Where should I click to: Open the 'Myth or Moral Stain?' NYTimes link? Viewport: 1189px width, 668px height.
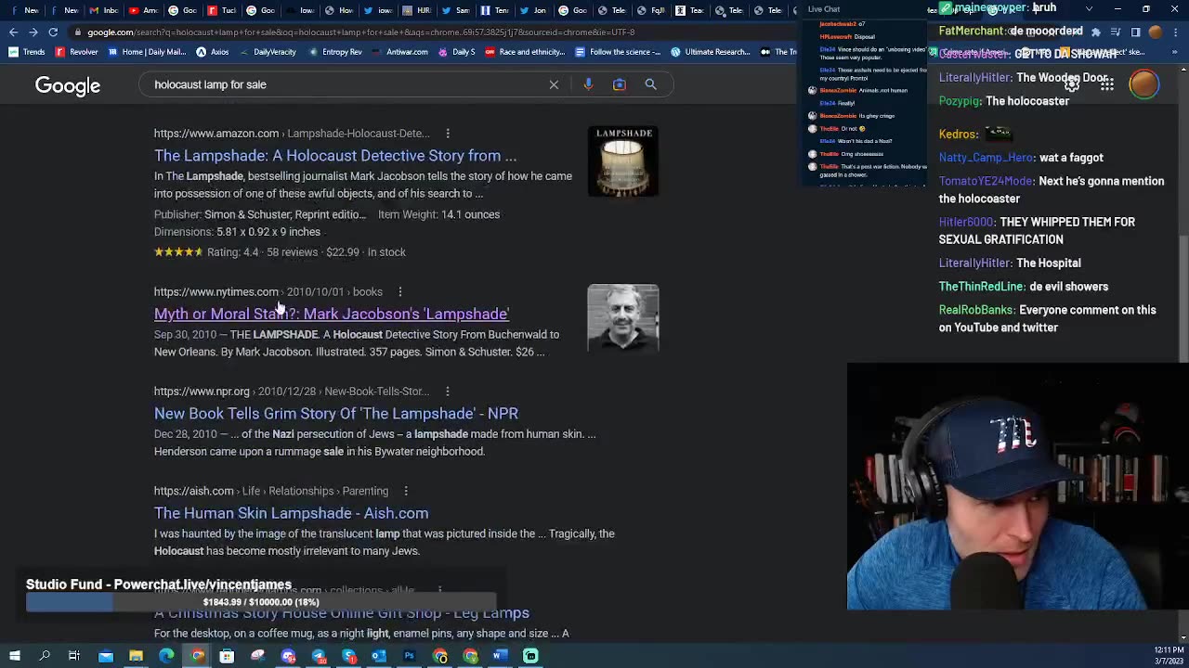tap(332, 314)
